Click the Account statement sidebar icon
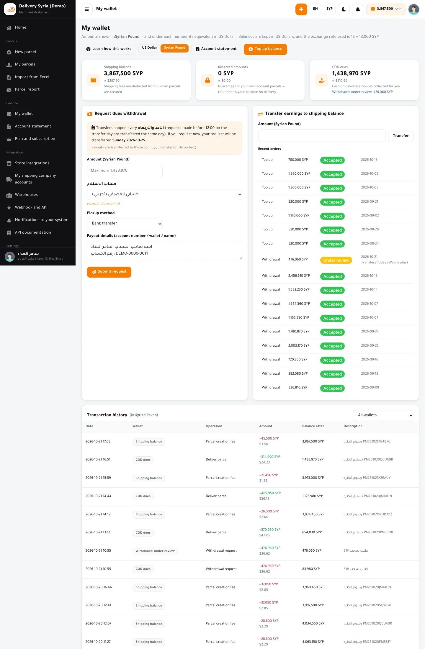The image size is (425, 649). point(9,127)
